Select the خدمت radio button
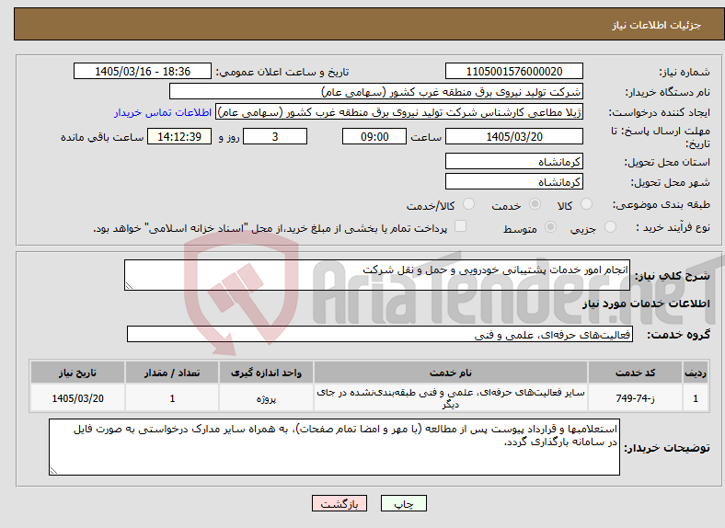Image resolution: width=725 pixels, height=528 pixels. pyautogui.click(x=535, y=204)
